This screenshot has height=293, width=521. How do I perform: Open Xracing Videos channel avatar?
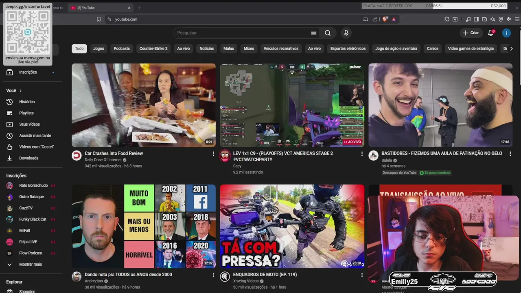225,277
